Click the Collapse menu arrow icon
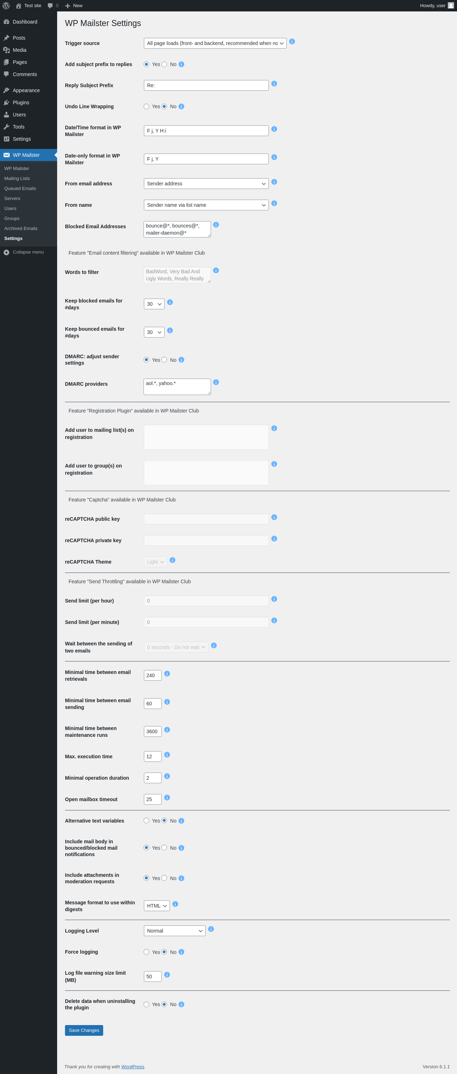 coord(6,252)
